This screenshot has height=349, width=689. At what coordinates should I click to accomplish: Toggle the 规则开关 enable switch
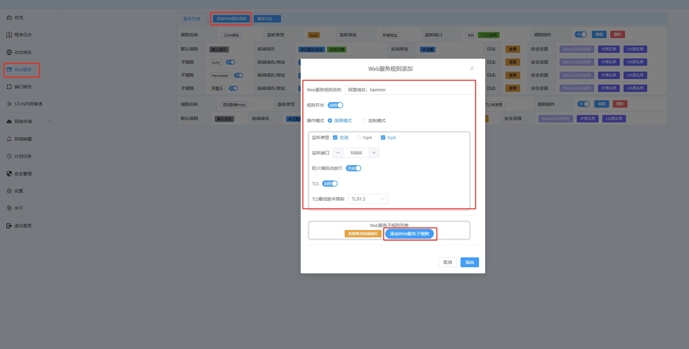335,105
